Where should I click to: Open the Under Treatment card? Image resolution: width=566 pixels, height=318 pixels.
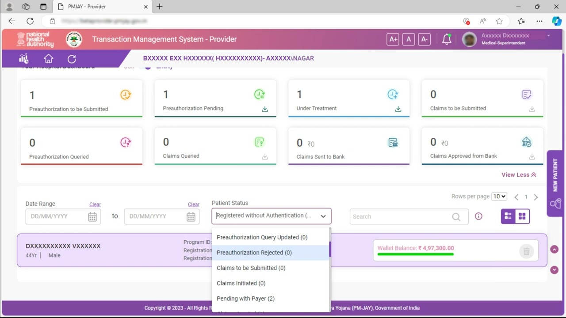349,98
